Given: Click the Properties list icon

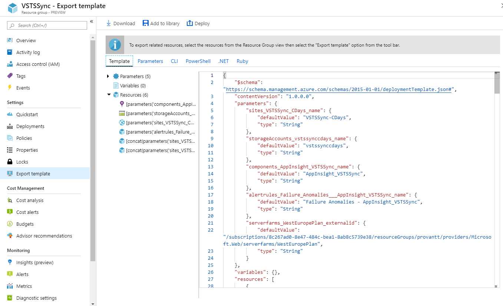Looking at the screenshot, I should tap(10, 150).
